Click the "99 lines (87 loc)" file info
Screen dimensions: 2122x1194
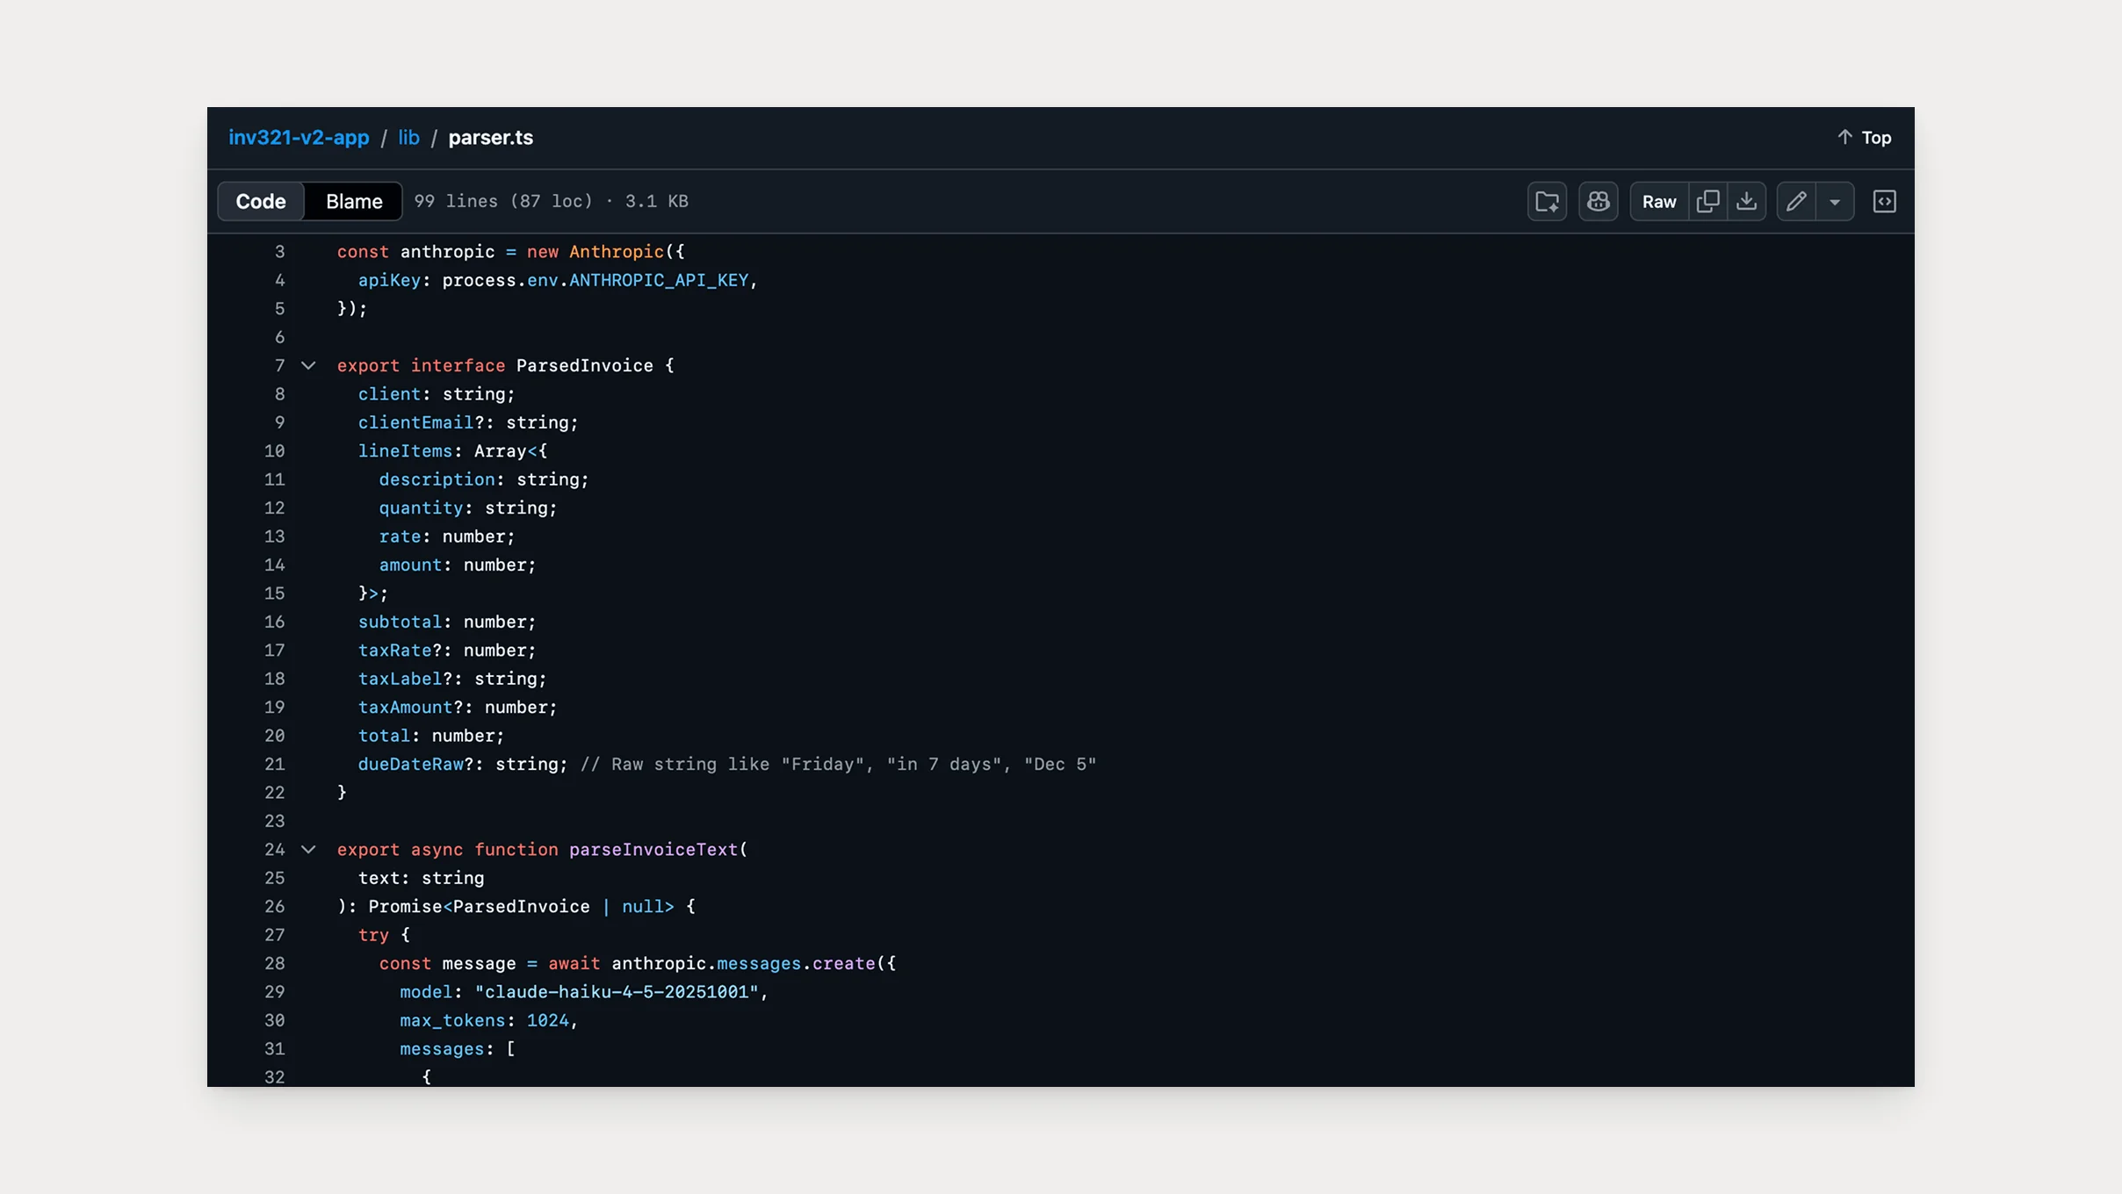click(x=503, y=201)
